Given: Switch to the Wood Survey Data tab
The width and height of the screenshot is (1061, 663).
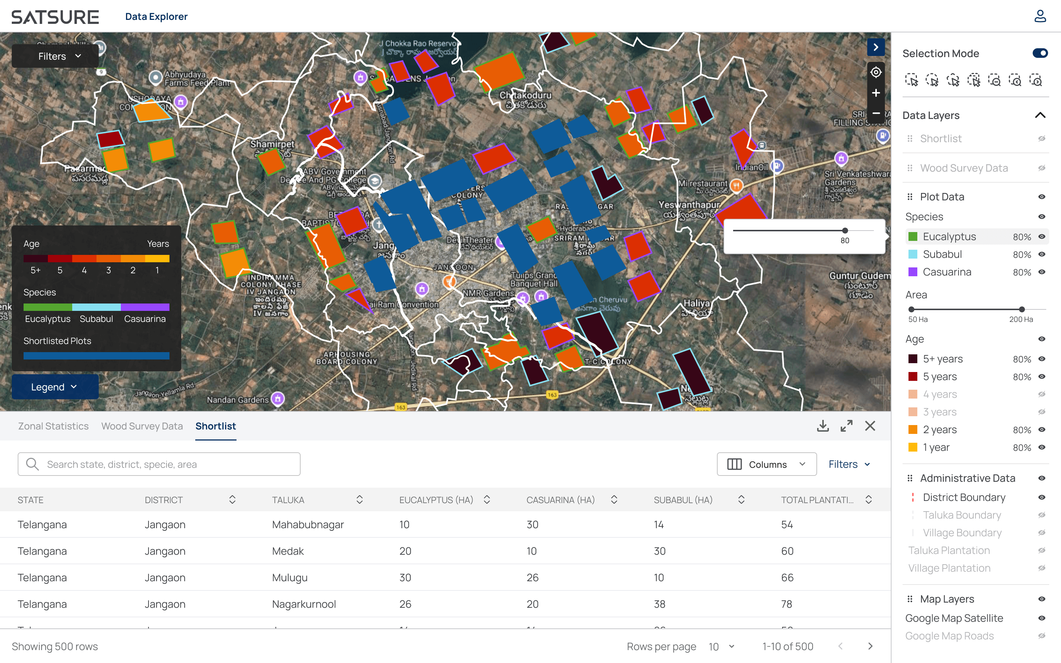Looking at the screenshot, I should (142, 426).
